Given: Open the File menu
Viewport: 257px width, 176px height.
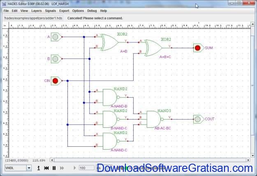Looking at the screenshot, I should [x=6, y=11].
